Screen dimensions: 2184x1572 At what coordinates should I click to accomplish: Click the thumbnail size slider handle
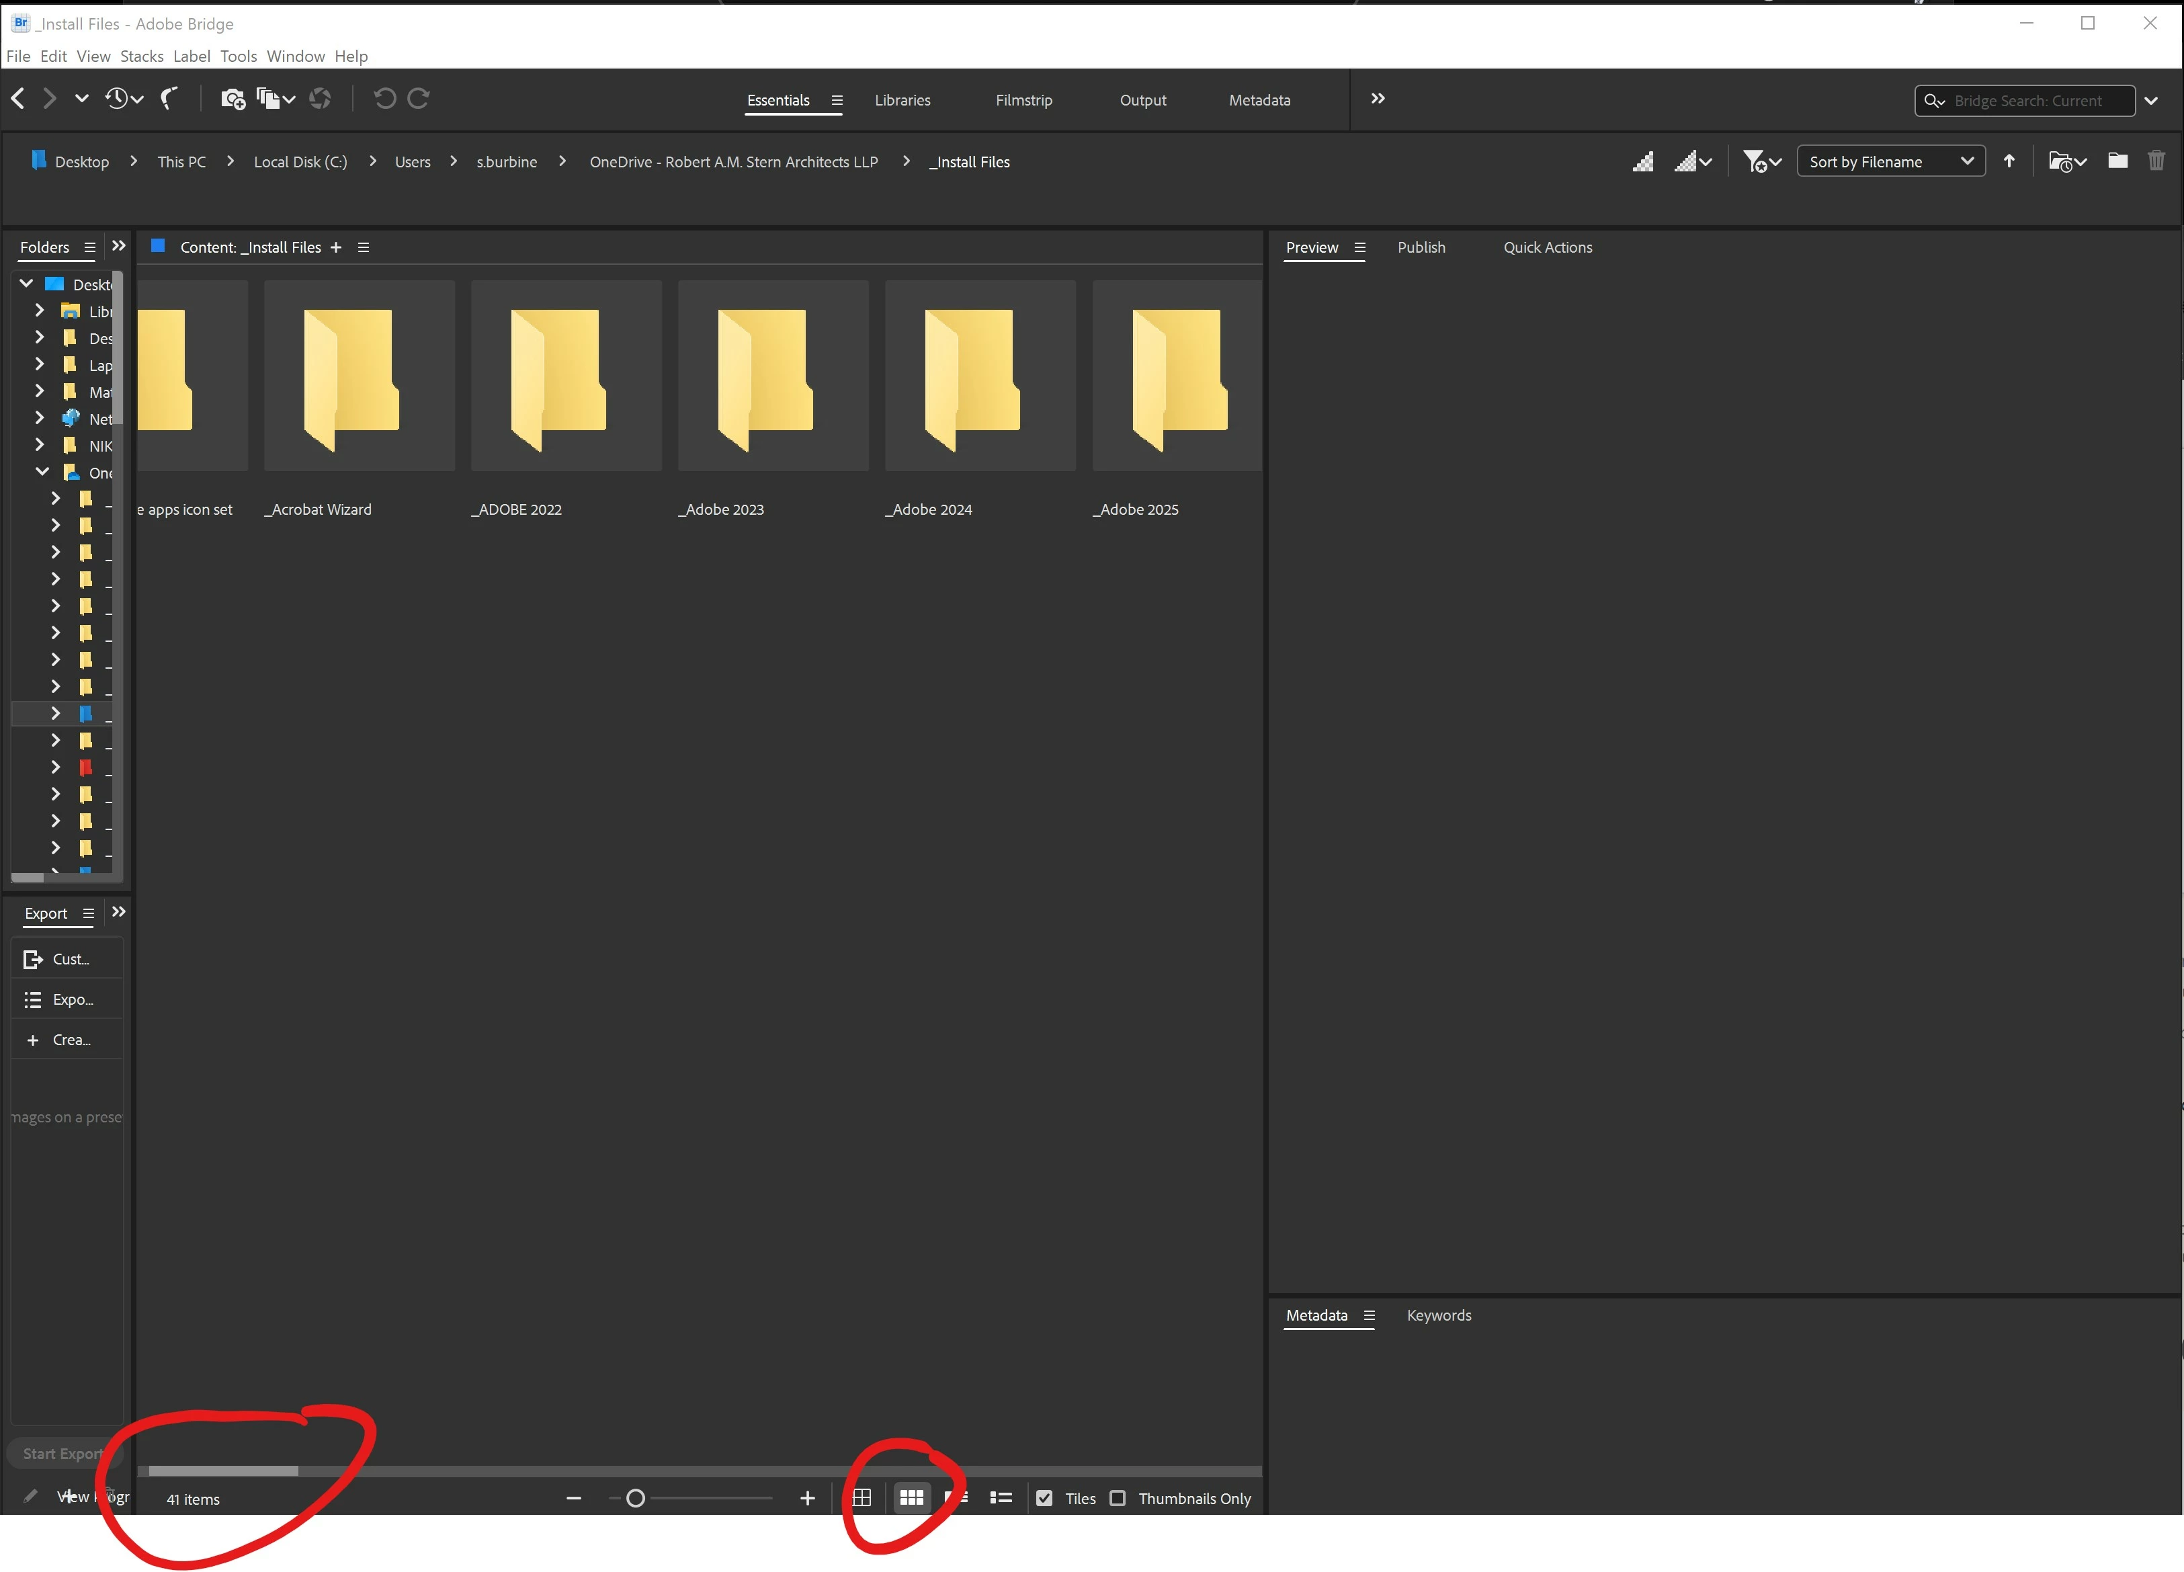[x=636, y=1498]
